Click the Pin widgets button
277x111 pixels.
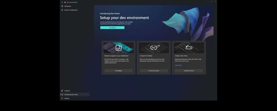click(x=119, y=71)
